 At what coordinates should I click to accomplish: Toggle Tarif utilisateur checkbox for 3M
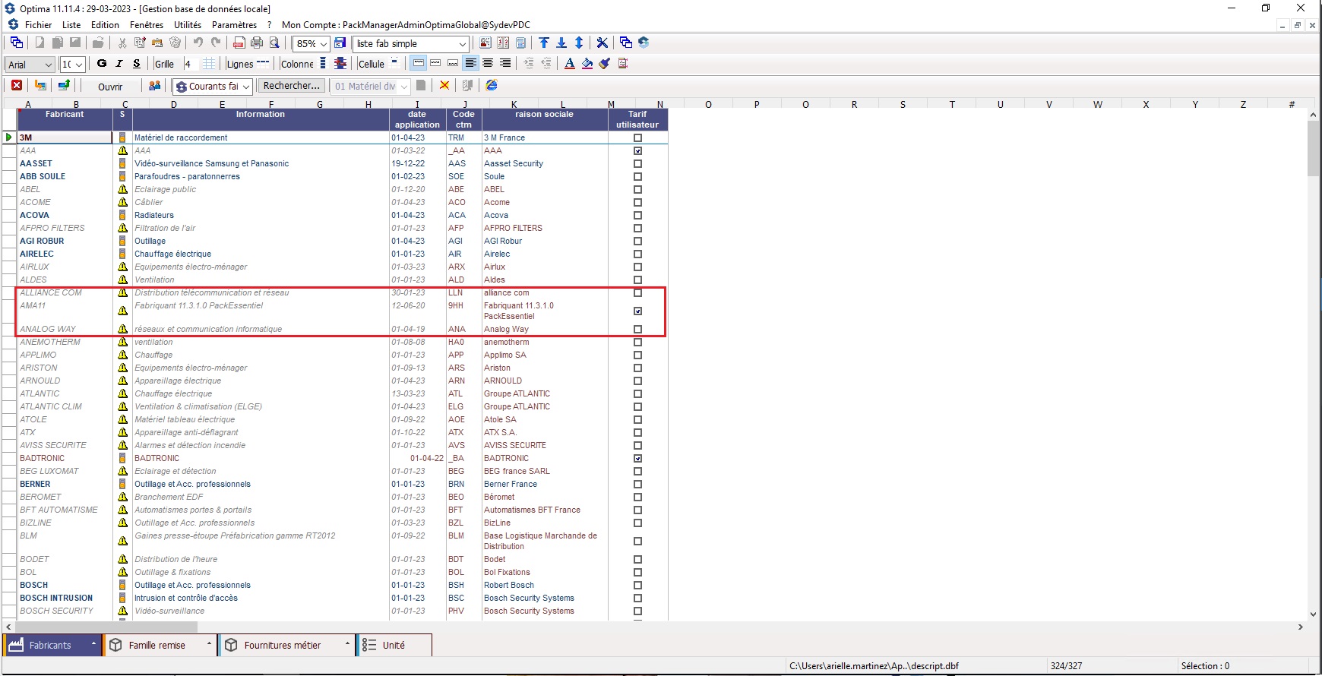637,138
